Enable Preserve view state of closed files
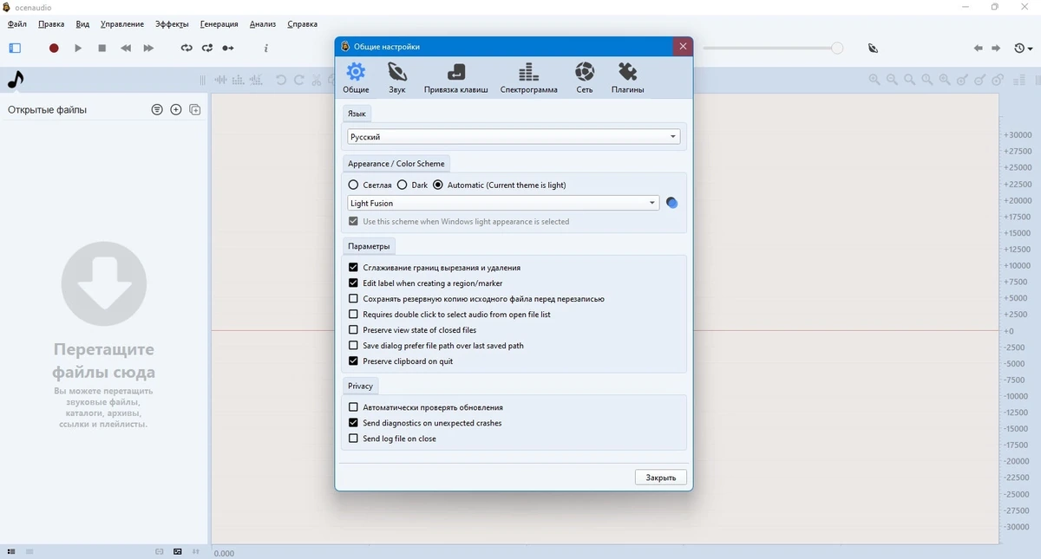The height and width of the screenshot is (559, 1041). (x=353, y=330)
